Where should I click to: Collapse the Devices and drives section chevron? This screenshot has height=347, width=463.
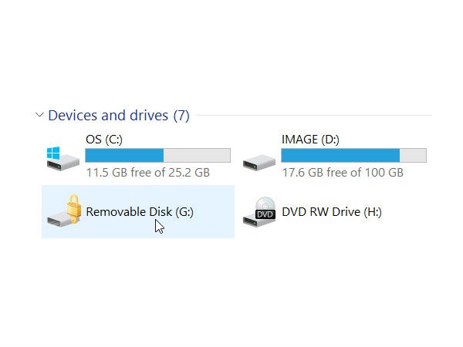coord(39,114)
